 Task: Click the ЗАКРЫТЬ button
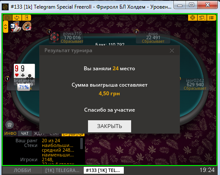(110, 126)
